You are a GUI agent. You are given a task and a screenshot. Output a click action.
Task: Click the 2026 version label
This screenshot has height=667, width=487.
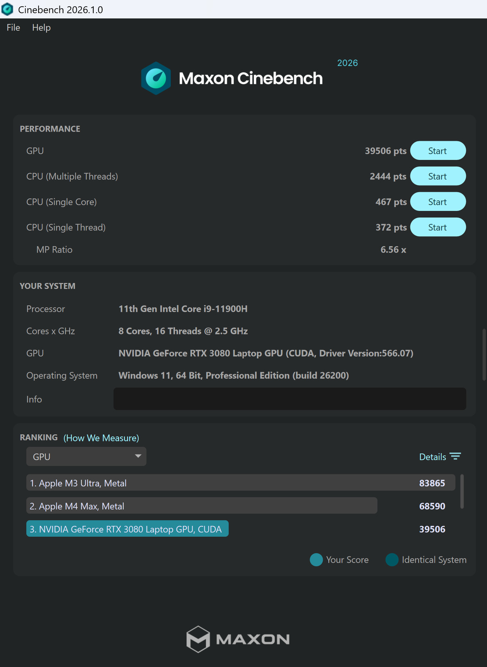click(x=347, y=63)
